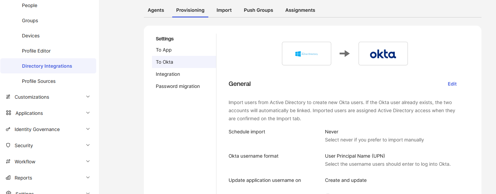Image resolution: width=496 pixels, height=194 pixels.
Task: Click the Security shield icon
Action: click(x=8, y=145)
